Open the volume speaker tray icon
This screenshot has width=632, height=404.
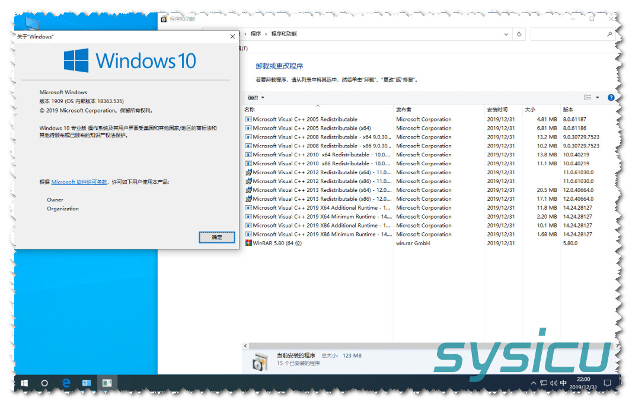click(553, 383)
